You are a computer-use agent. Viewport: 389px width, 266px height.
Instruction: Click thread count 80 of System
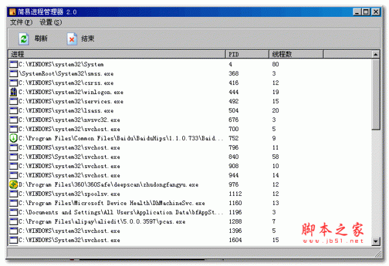[276, 64]
